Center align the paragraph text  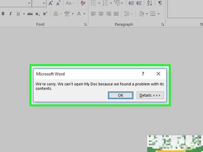(x=101, y=14)
